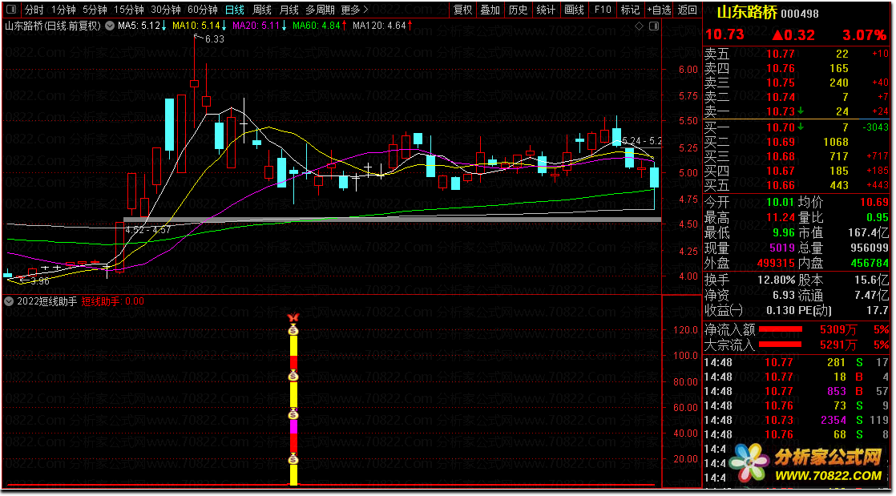Open the 2022短线助手 indicator dropdown chevron

click(9, 302)
